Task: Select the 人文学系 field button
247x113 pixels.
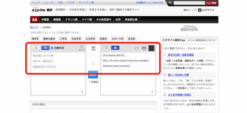Action: (90, 39)
